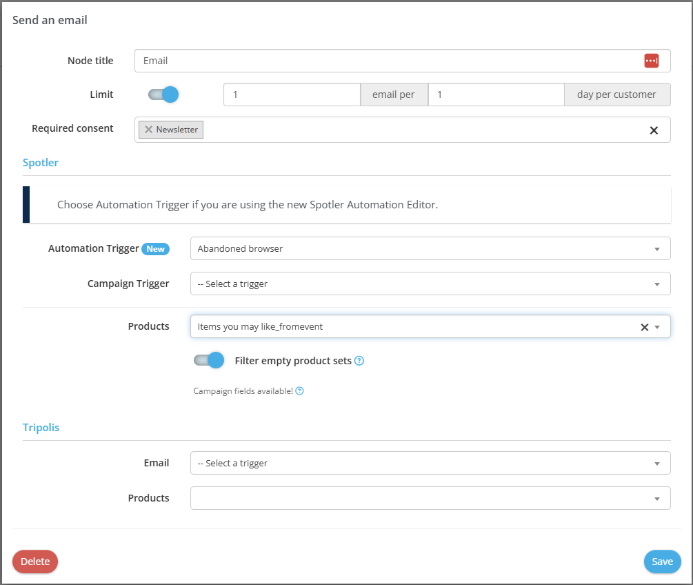Click the New badge beside Automation Trigger

pyautogui.click(x=155, y=248)
